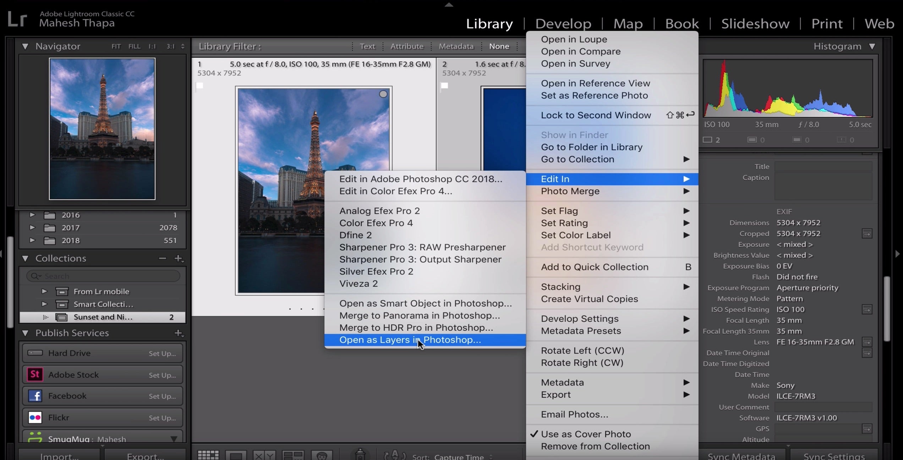Screen dimensions: 903x460
Task: Switch to Loupe view icon in toolbar
Action: click(x=236, y=455)
